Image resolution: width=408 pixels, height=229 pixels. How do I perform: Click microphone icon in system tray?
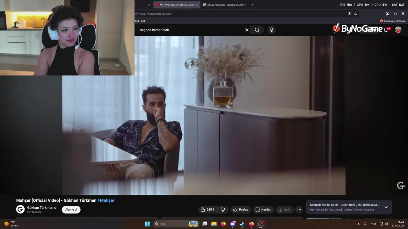point(365,224)
